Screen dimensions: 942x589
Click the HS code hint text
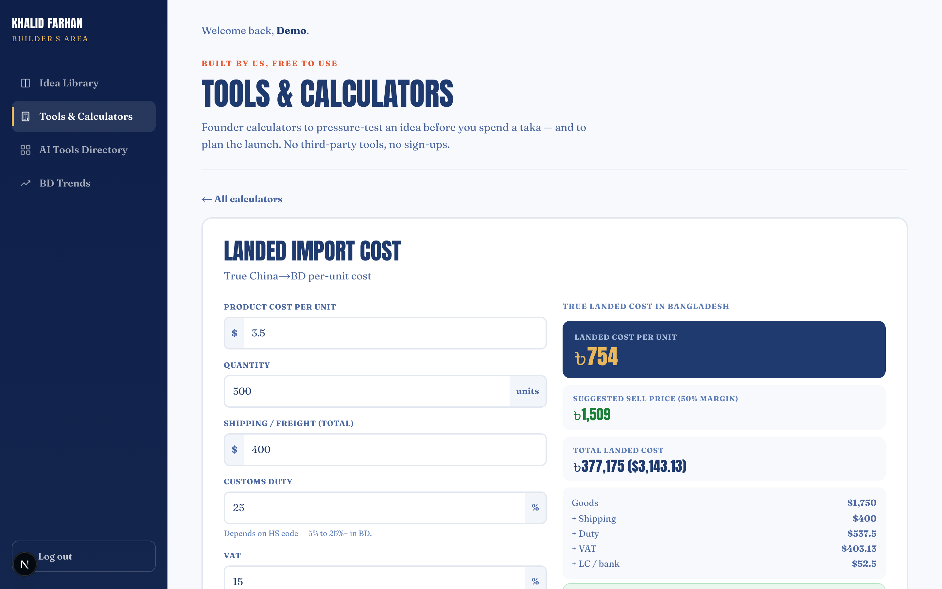point(298,533)
